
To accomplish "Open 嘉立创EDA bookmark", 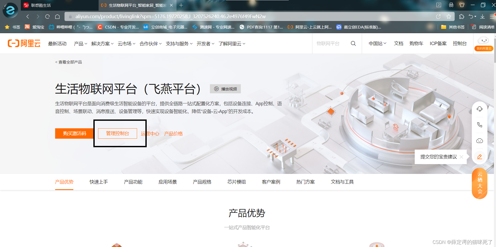I will coord(359,27).
